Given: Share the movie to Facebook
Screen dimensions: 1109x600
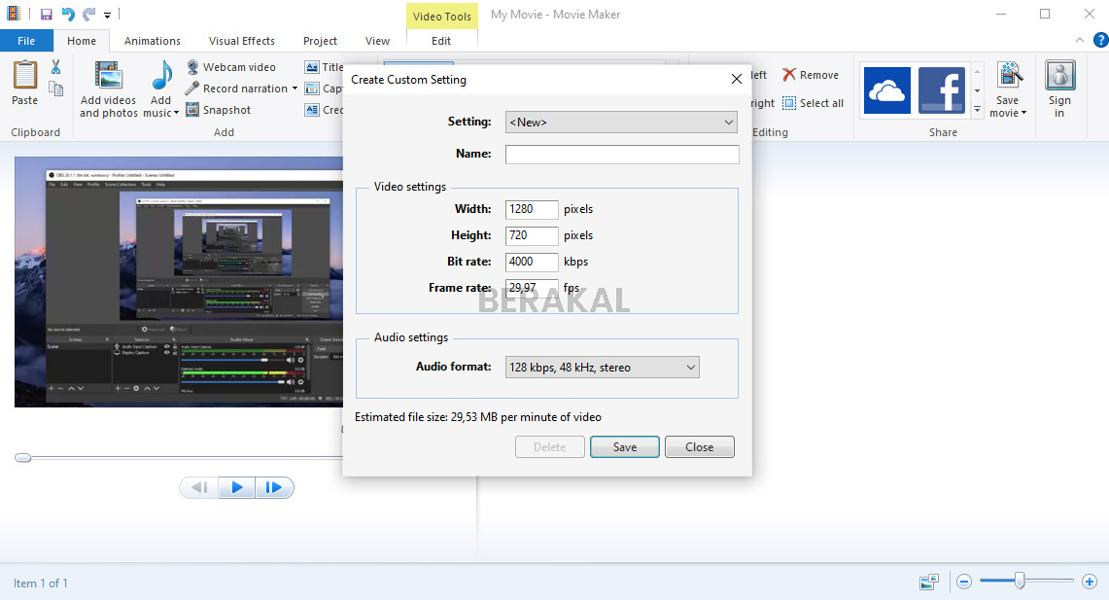Looking at the screenshot, I should click(x=941, y=89).
